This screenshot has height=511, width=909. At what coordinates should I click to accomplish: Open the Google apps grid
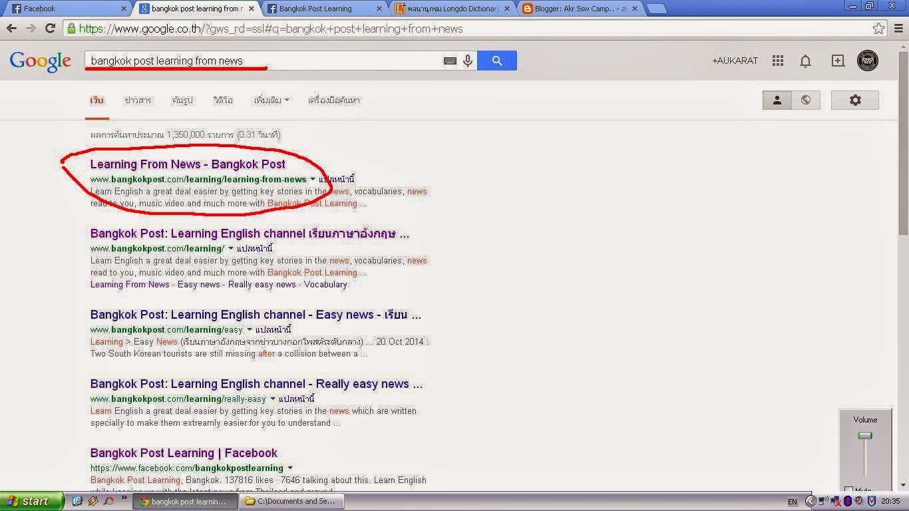(778, 61)
